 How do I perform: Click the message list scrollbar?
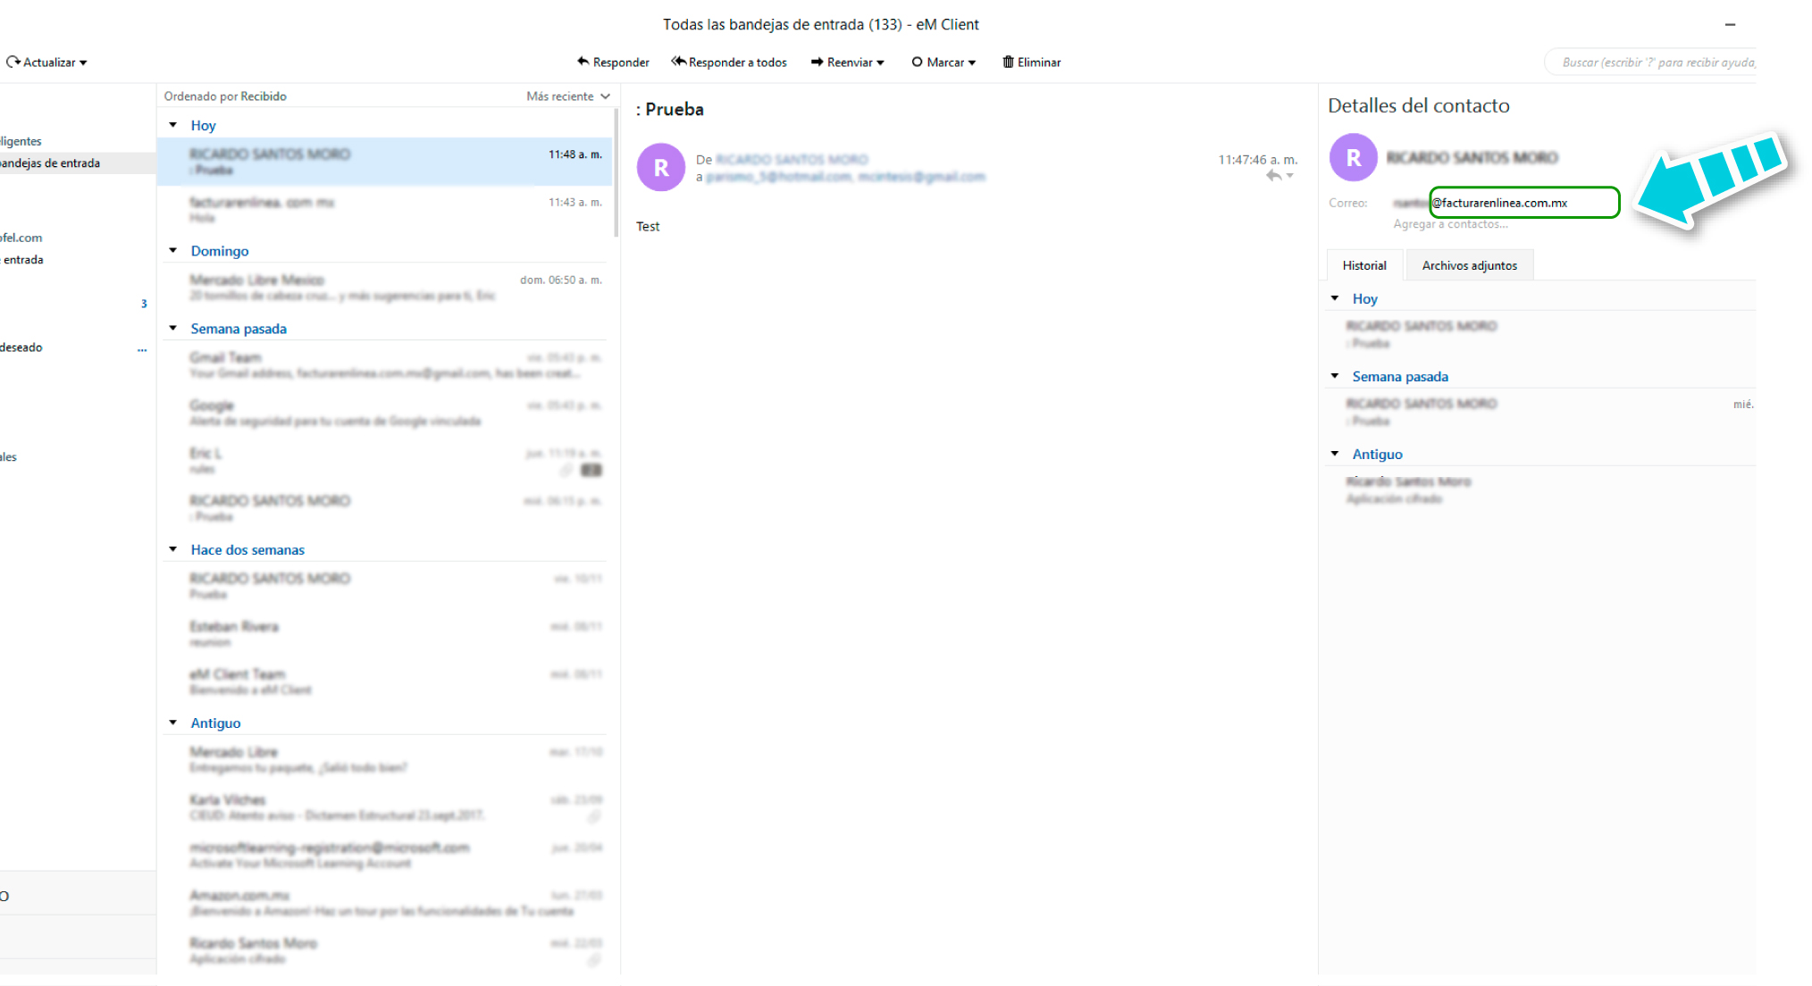tap(616, 172)
